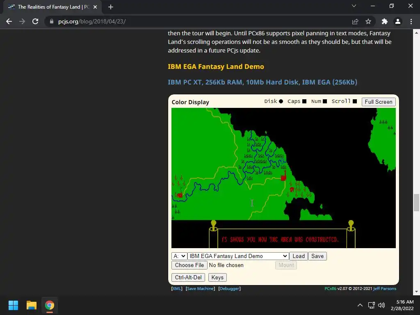Open the IBM EGA Fantasy Land Demo disk dropdown

pyautogui.click(x=238, y=256)
